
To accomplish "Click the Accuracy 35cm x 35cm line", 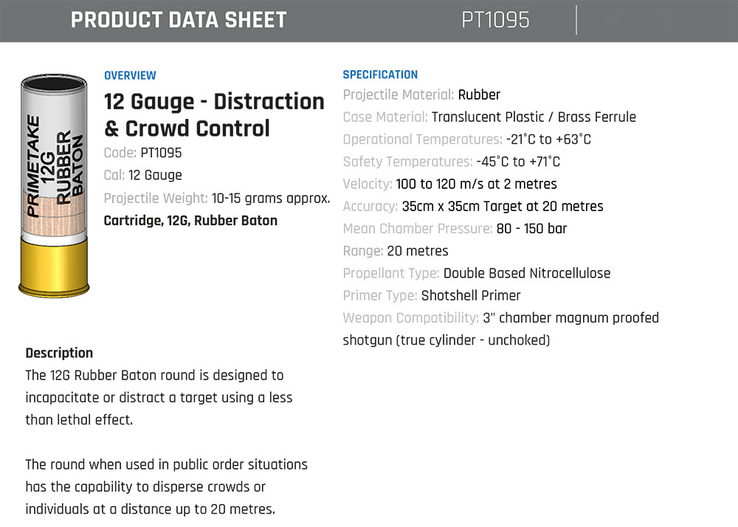I will (x=473, y=206).
